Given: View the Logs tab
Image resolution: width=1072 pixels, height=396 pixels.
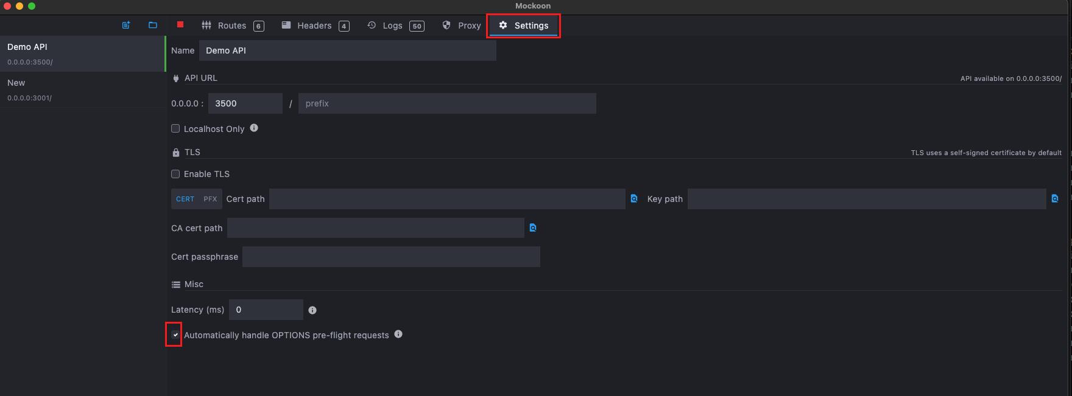Looking at the screenshot, I should [x=395, y=26].
